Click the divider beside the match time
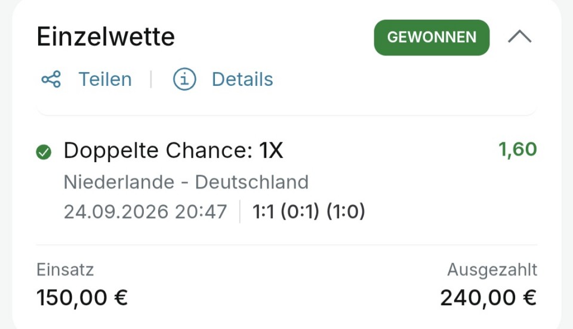The height and width of the screenshot is (329, 573). tap(240, 212)
